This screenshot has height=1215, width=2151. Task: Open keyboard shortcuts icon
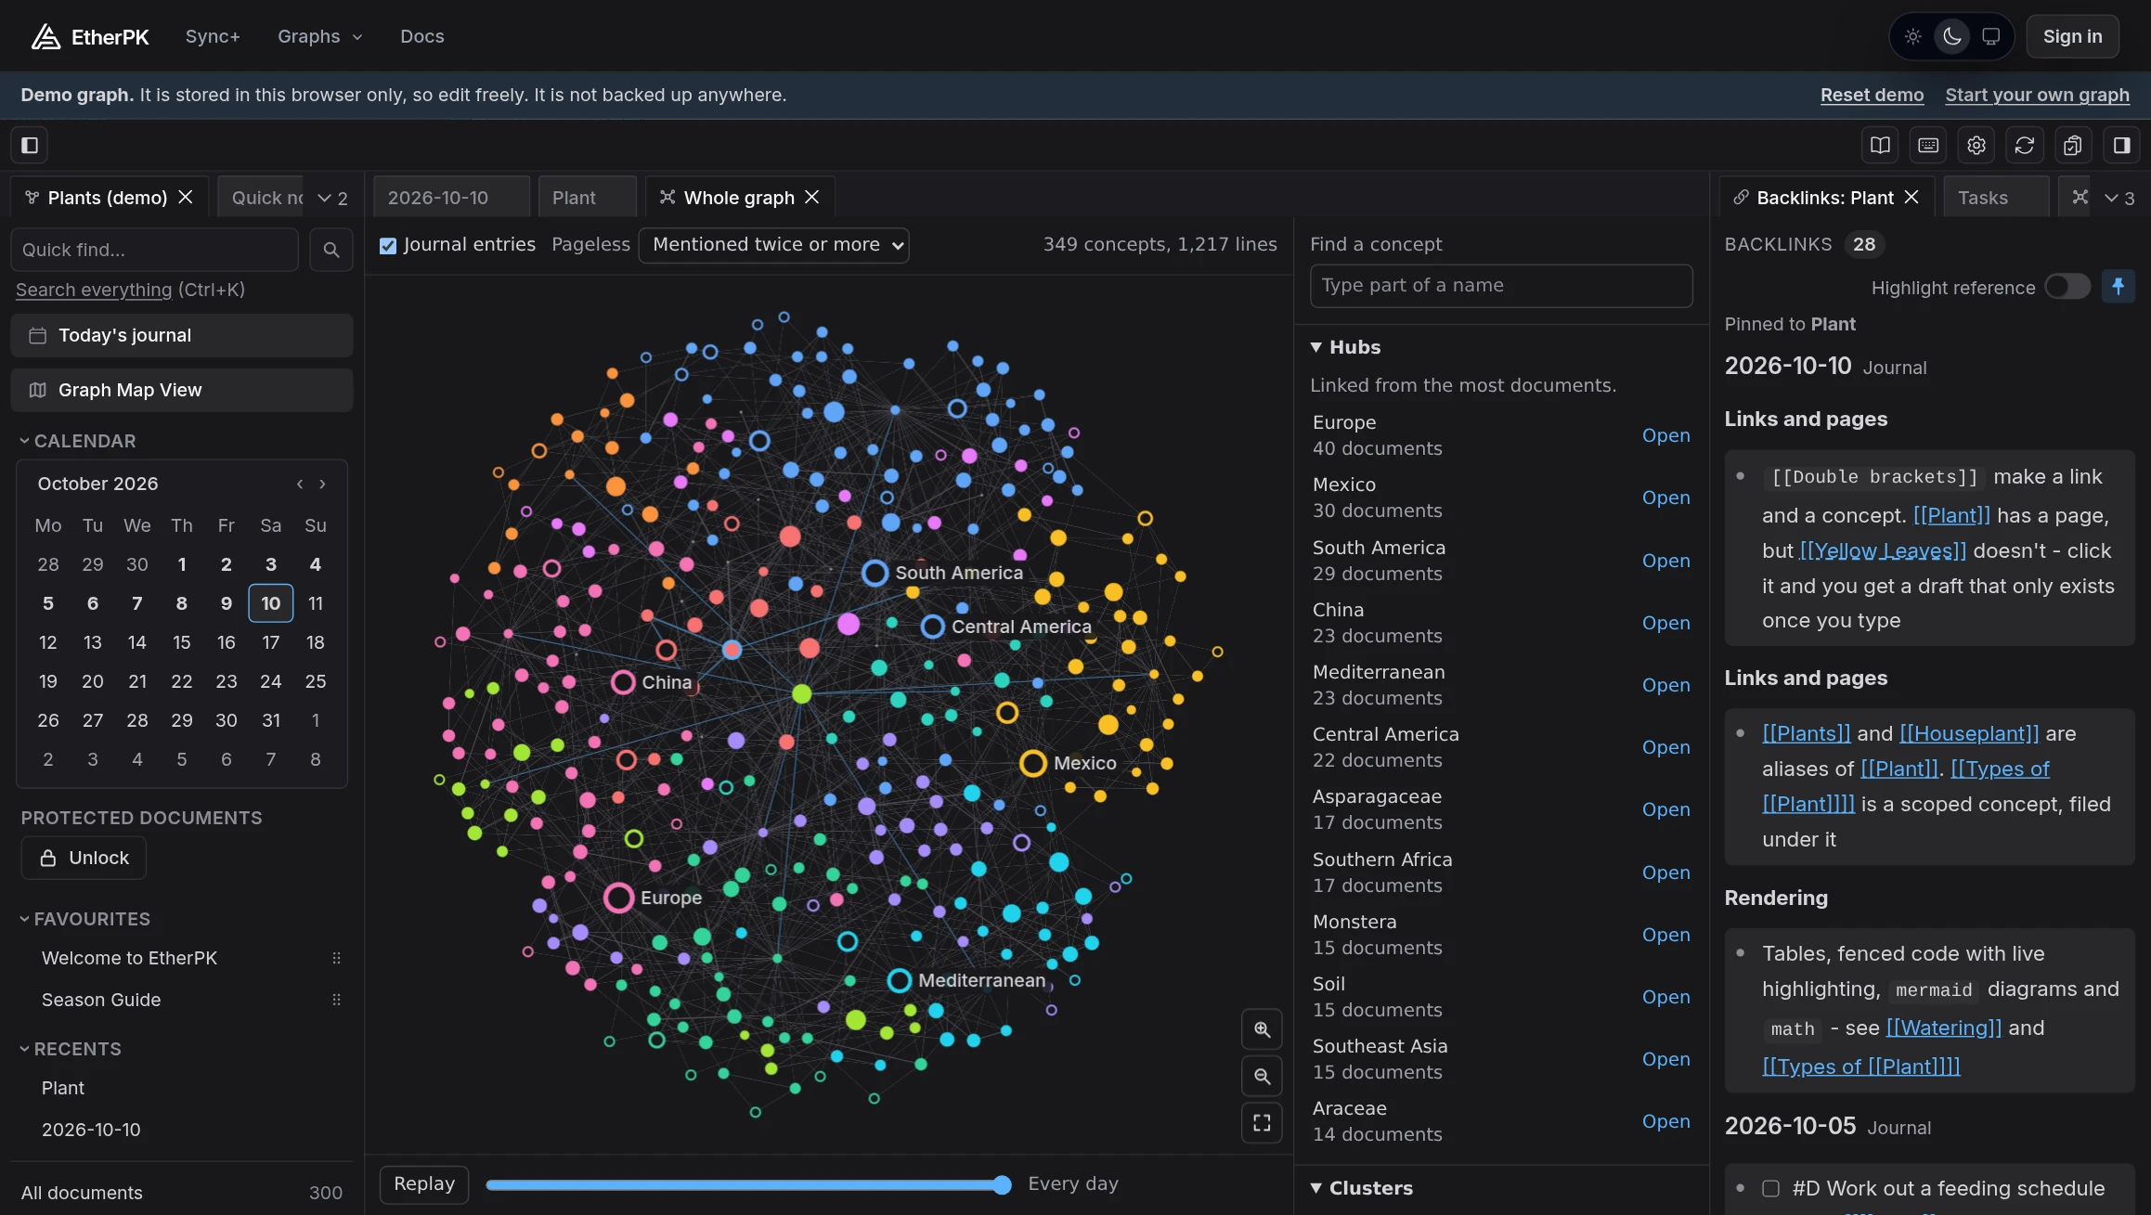point(1928,145)
